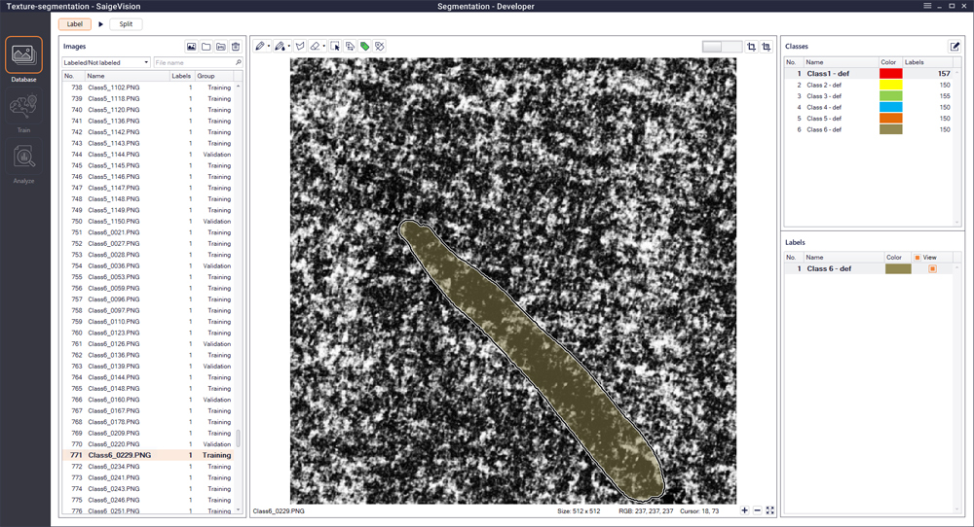Select the eraser tool

coord(315,47)
